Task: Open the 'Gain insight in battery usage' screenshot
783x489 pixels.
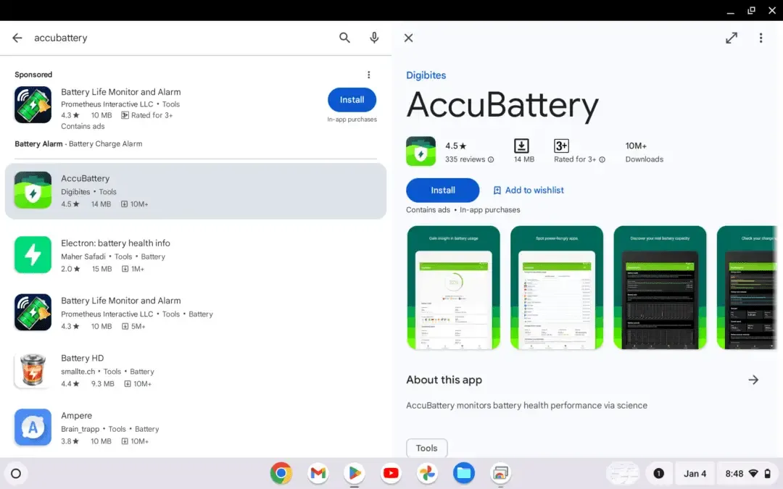Action: [x=453, y=288]
